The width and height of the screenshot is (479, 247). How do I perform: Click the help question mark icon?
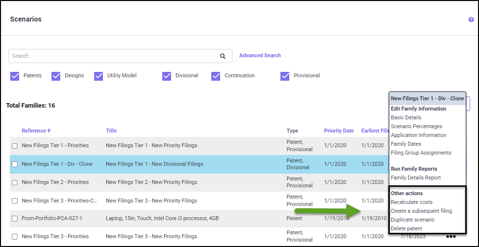(471, 20)
